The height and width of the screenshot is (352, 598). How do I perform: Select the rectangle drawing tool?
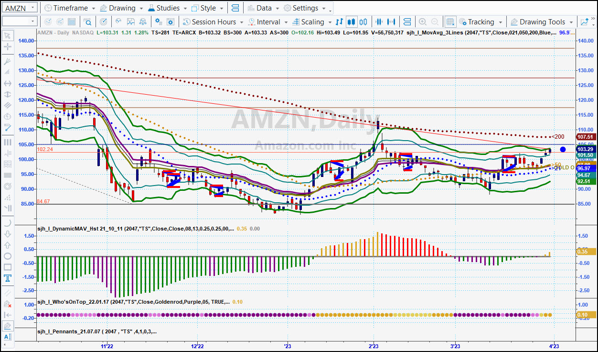click(x=7, y=267)
